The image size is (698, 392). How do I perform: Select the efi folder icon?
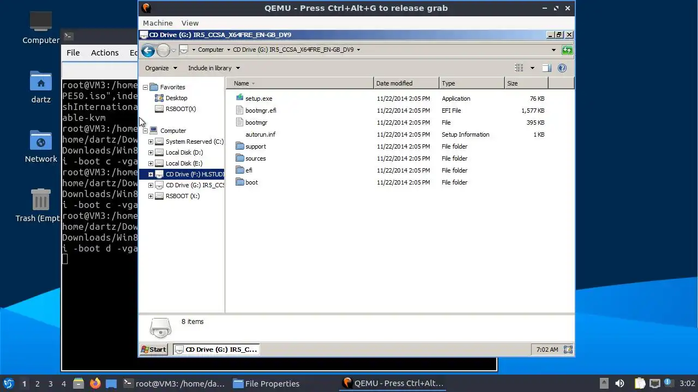pyautogui.click(x=240, y=170)
